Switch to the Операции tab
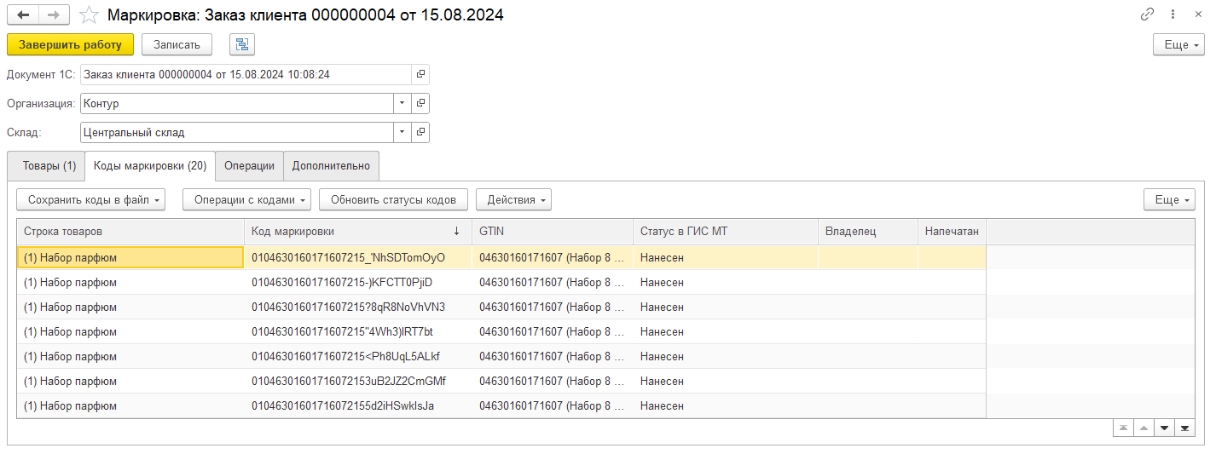Image resolution: width=1216 pixels, height=454 pixels. (x=249, y=166)
